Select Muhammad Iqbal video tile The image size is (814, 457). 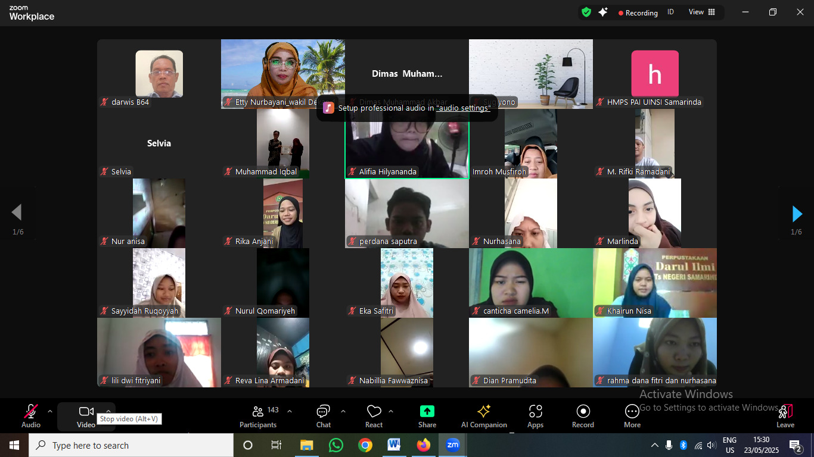283,143
